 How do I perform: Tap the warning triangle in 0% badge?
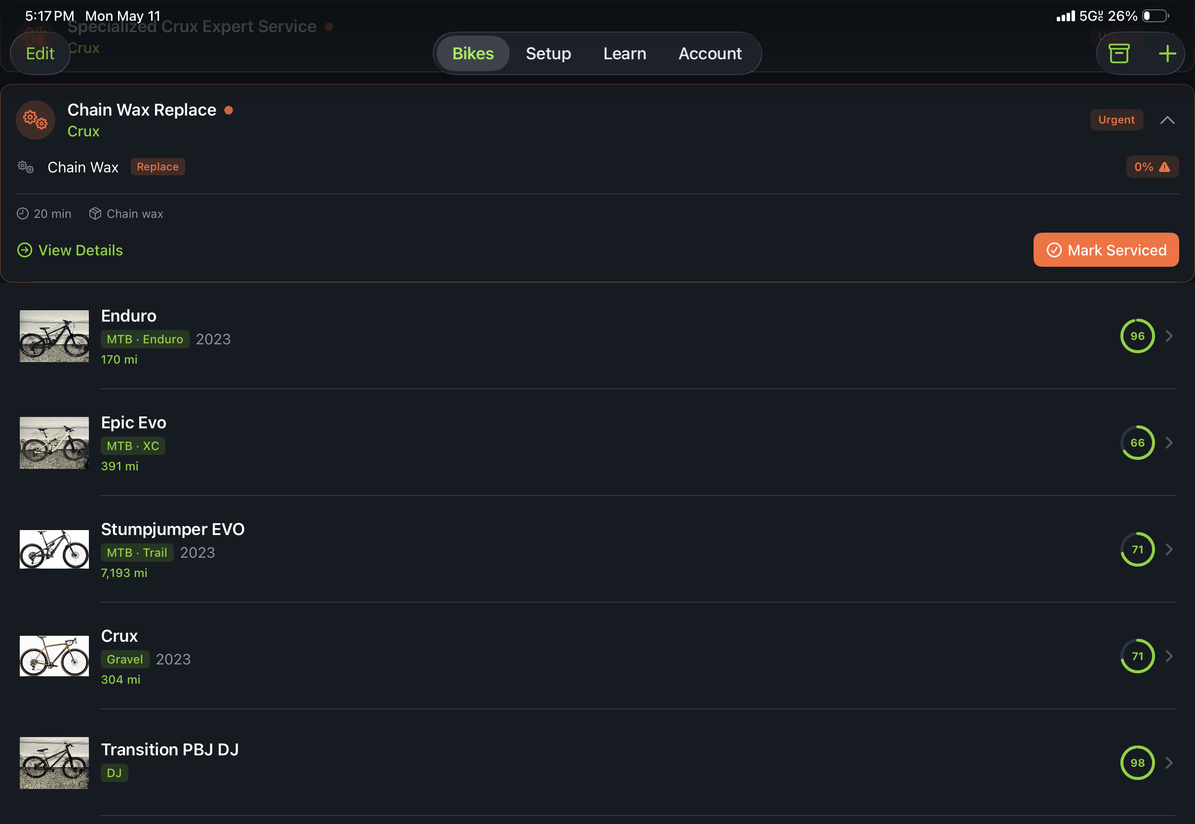(x=1164, y=167)
